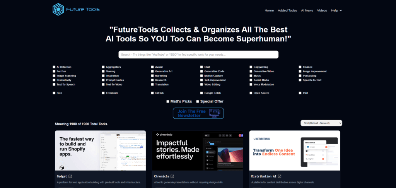The width and height of the screenshot is (396, 188).
Task: Open the Gadget Shopify apps thumbnail
Action: point(101,150)
